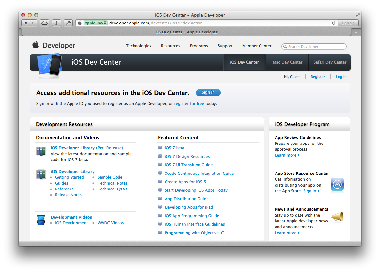
Task: Open the Support navigation item
Action: [x=225, y=46]
